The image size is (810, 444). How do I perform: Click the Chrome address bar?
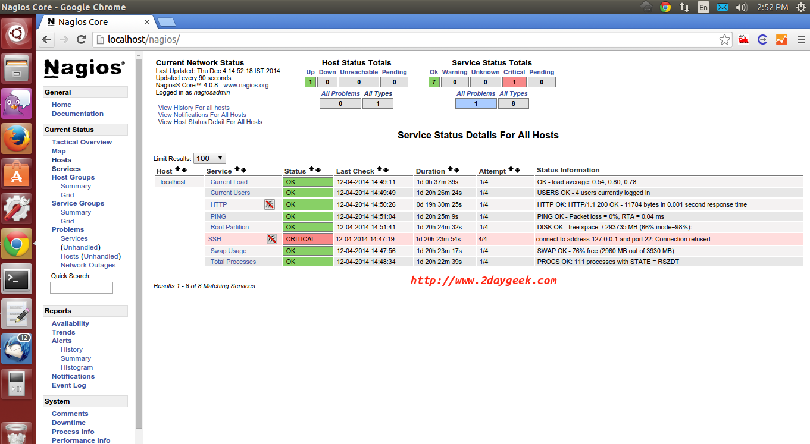[411, 40]
